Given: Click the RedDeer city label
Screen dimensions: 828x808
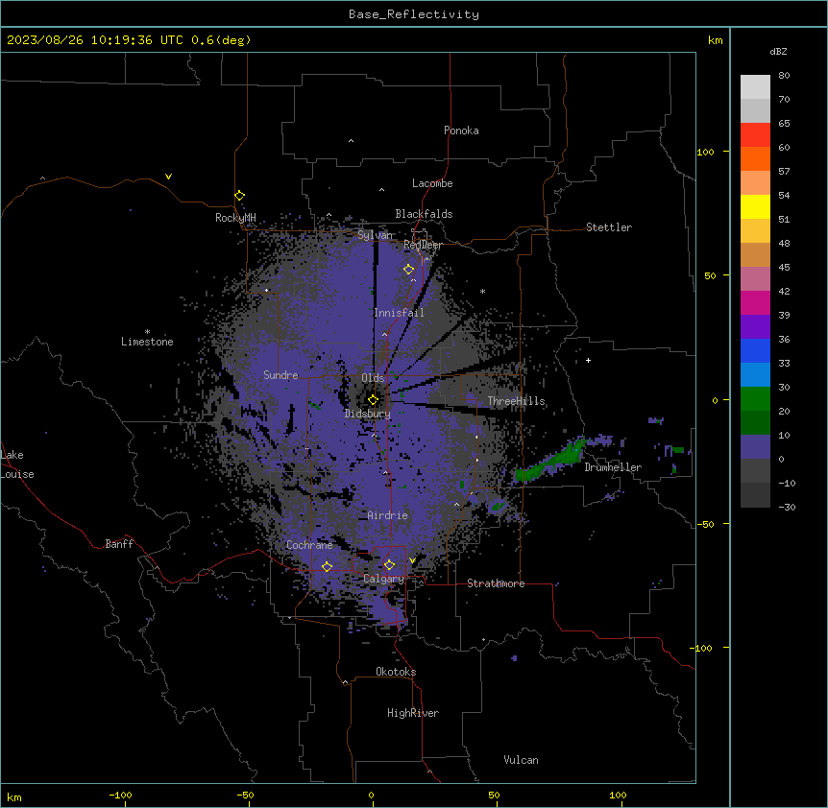Looking at the screenshot, I should coord(423,245).
